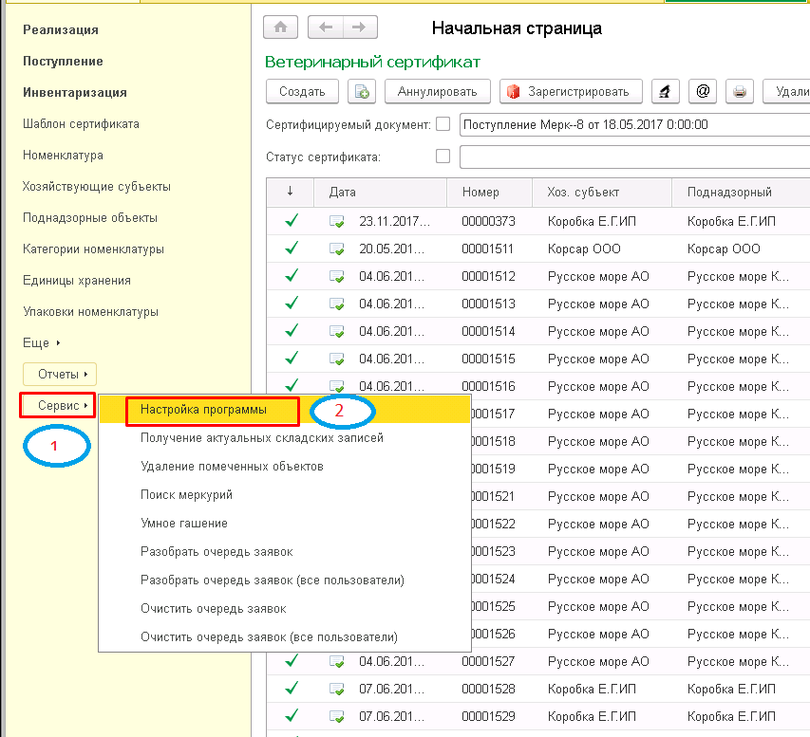Click the green checkmark in row 00001528

pyautogui.click(x=292, y=689)
